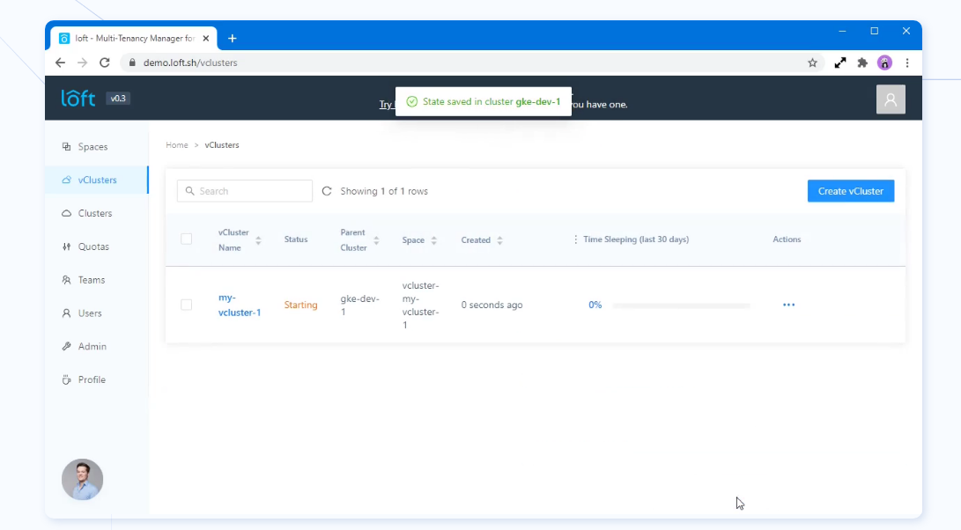Click the Actions column header
Screen dimensions: 961x530
tap(787, 239)
